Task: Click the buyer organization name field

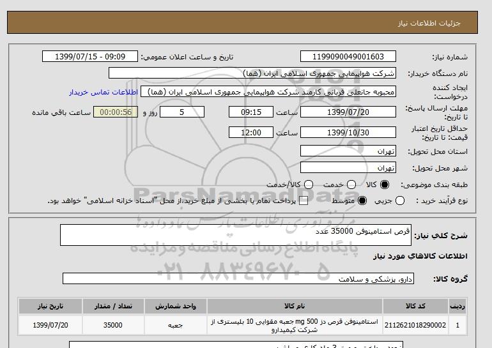Action: pos(252,73)
